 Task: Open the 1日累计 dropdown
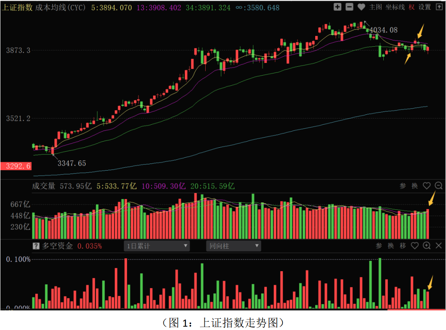[157, 246]
